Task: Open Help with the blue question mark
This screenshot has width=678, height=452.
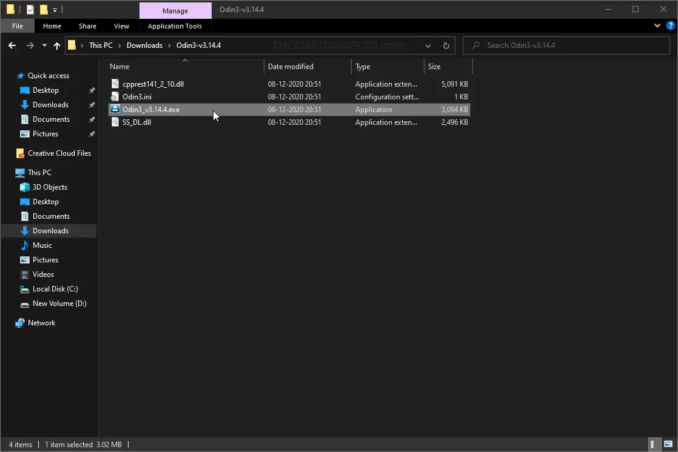Action: coord(670,25)
